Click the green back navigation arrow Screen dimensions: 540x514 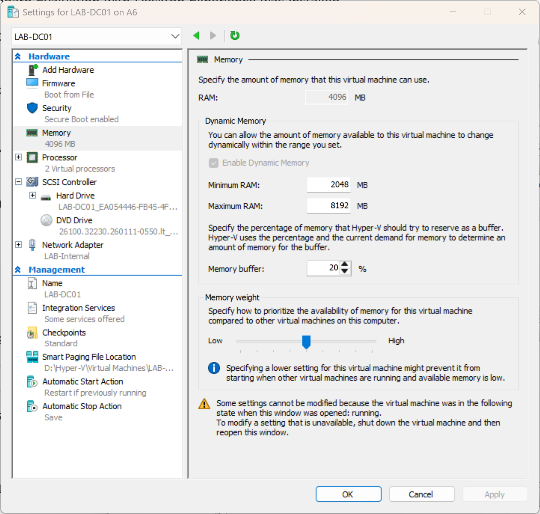coord(196,35)
